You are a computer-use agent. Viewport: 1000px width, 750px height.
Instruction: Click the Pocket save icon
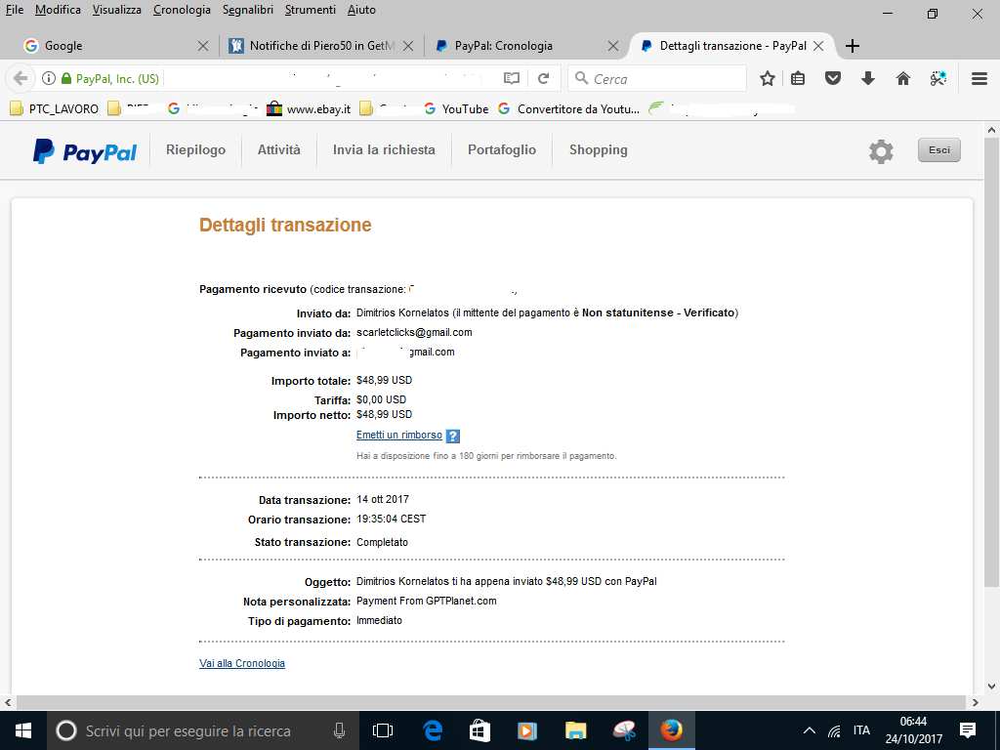(x=833, y=78)
